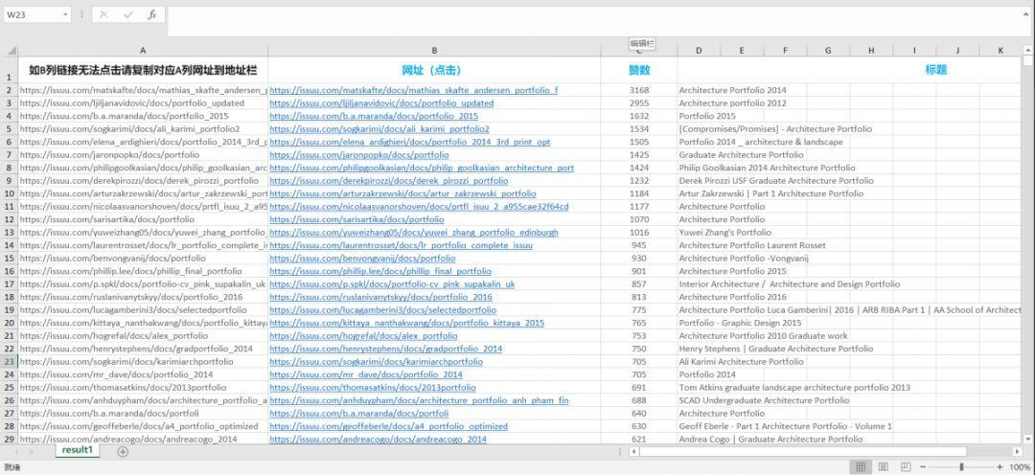Click the Enter checkmark formula bar icon
This screenshot has width=1035, height=475.
click(x=127, y=14)
